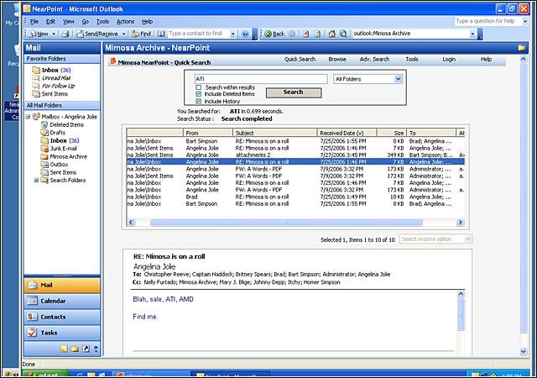Sort results by the From column header

pyautogui.click(x=208, y=133)
